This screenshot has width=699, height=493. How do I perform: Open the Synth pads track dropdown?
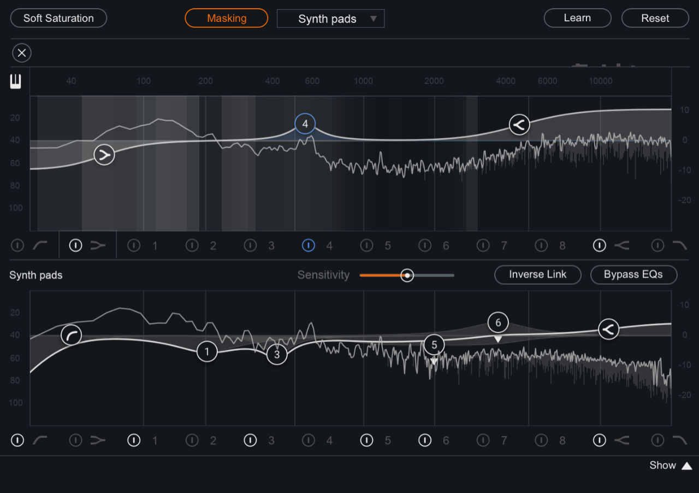pos(330,18)
